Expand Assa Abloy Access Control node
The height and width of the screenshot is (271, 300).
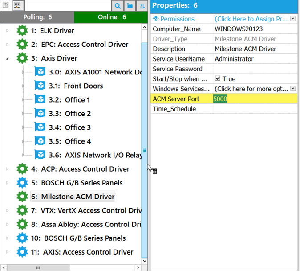coord(7,224)
